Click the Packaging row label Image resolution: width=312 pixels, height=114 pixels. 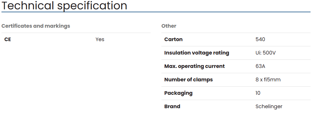point(178,93)
